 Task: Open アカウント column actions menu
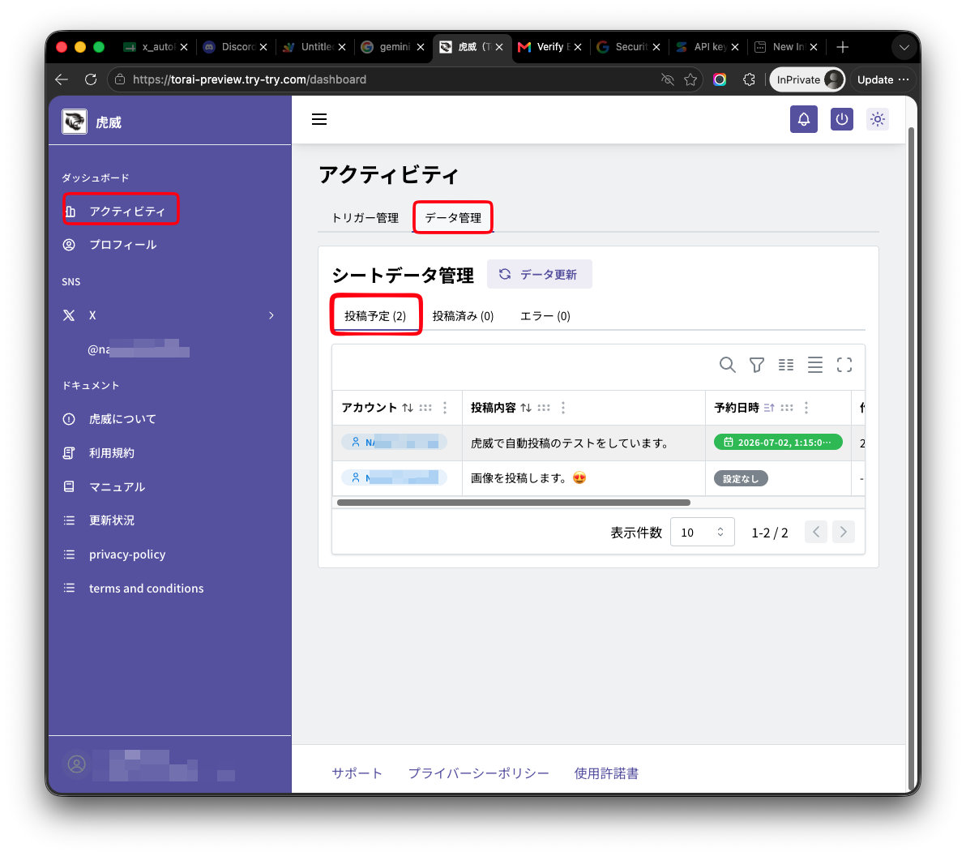point(445,408)
